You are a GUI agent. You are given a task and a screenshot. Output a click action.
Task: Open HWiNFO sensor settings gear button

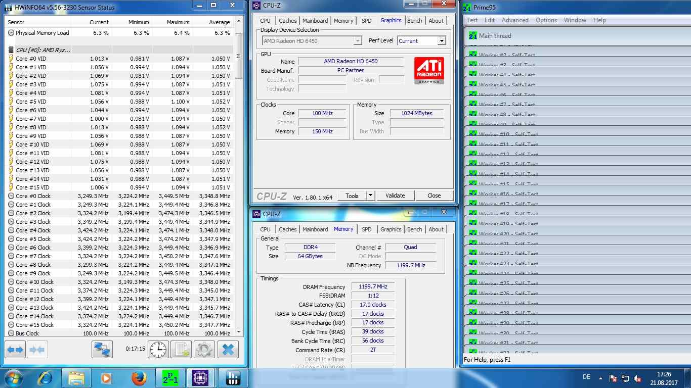tap(204, 349)
